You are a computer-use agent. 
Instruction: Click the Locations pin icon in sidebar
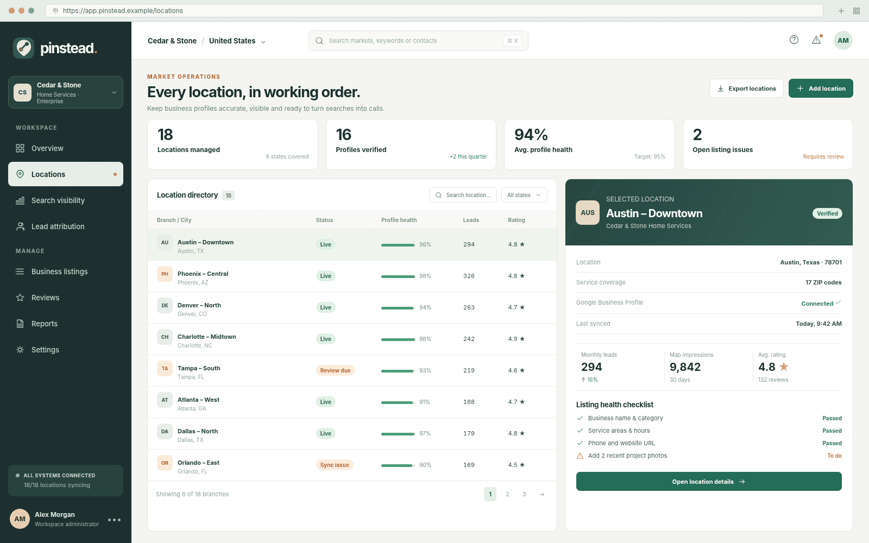pos(20,174)
